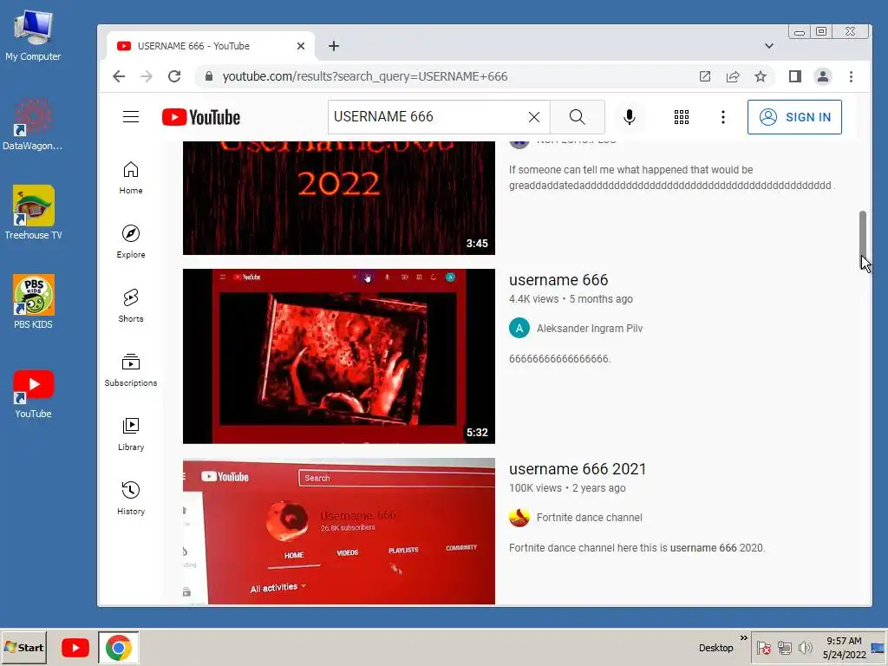Toggle Chrome's side panel icon
The width and height of the screenshot is (888, 666).
tap(795, 76)
